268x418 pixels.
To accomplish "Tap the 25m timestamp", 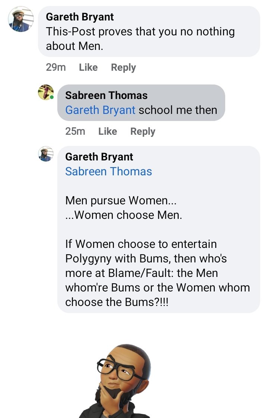I will tap(75, 131).
